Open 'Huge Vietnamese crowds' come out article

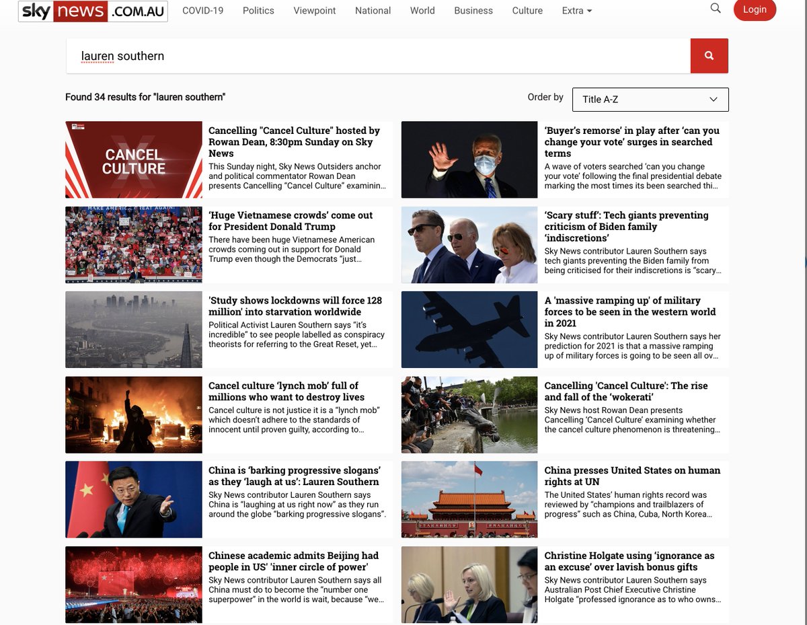pos(291,221)
